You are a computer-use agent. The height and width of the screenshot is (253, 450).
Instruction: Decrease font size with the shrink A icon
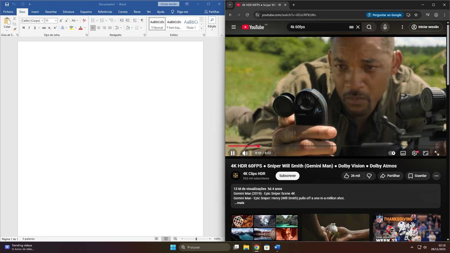tap(66, 21)
